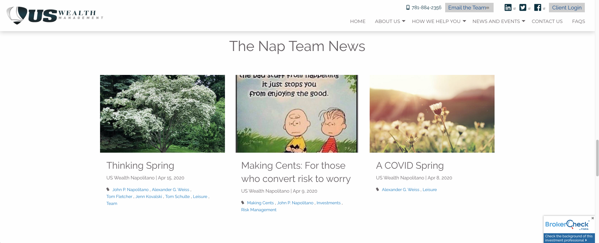Select the Risk Management tag
599x243 pixels.
259,210
